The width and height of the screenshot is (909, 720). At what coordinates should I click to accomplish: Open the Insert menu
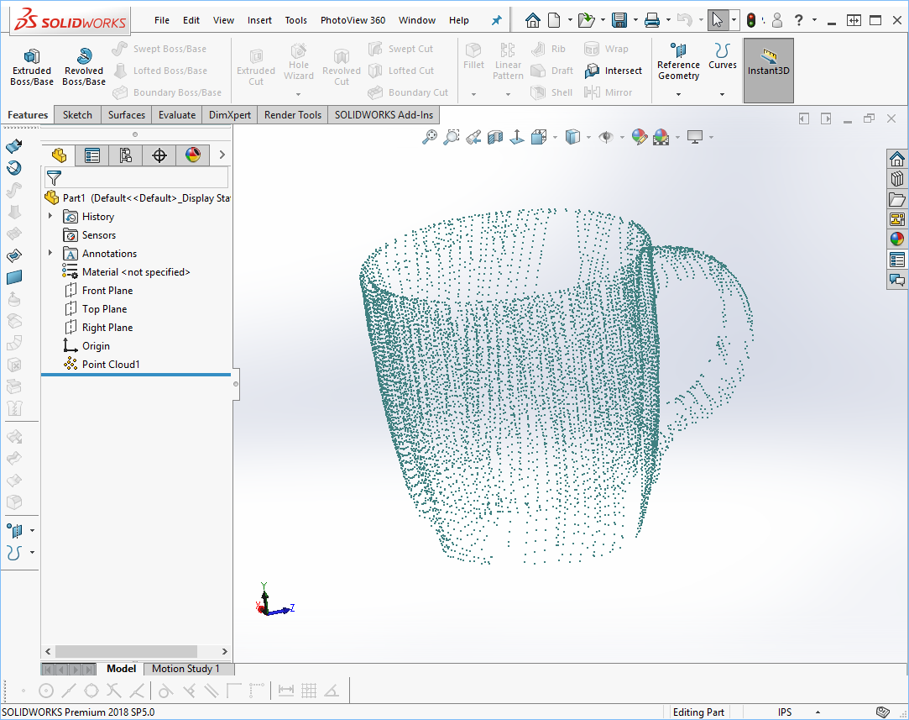pyautogui.click(x=259, y=20)
